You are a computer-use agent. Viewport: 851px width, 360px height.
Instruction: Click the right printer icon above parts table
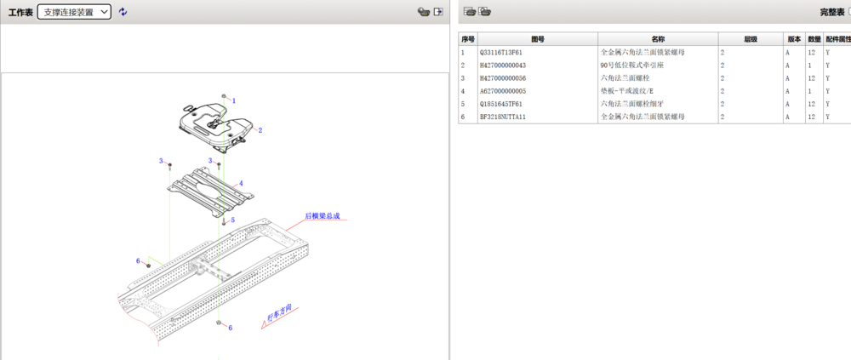coord(484,12)
